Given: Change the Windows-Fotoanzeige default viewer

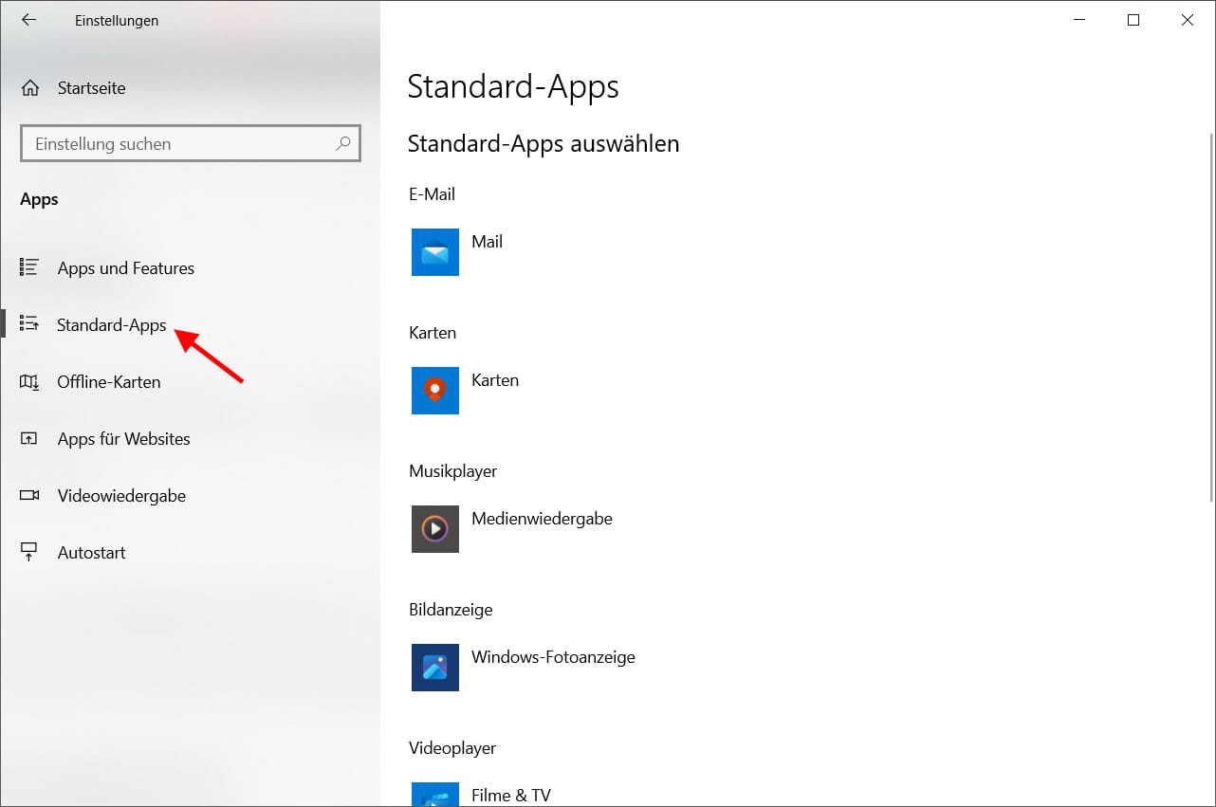Looking at the screenshot, I should pos(553,657).
